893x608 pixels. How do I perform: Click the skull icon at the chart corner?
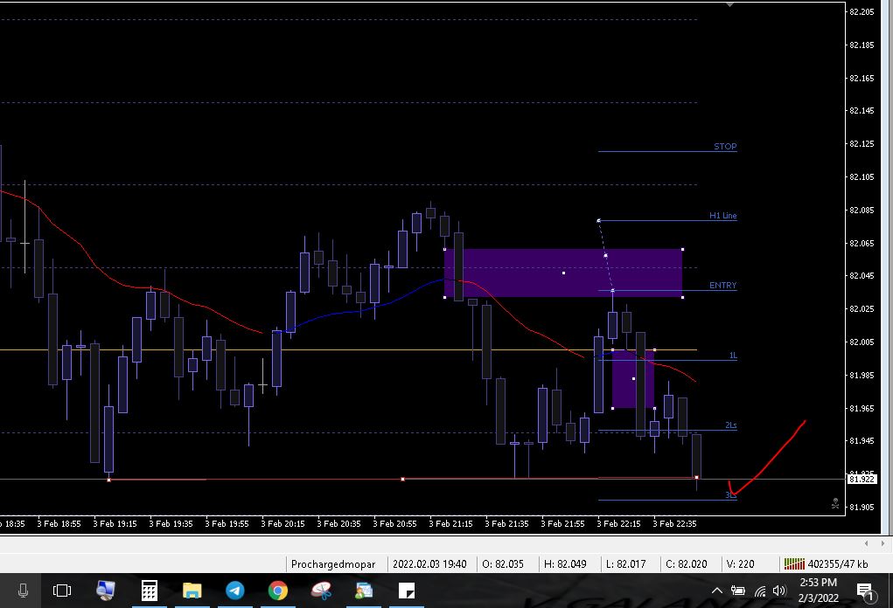coord(835,503)
